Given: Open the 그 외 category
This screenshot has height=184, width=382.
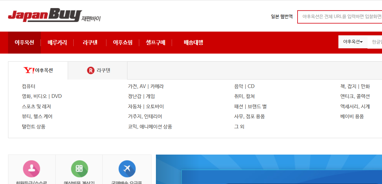Looking at the screenshot, I should 239,127.
